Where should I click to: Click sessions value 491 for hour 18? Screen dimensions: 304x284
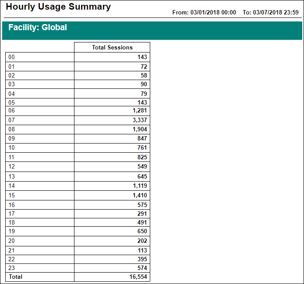click(142, 222)
